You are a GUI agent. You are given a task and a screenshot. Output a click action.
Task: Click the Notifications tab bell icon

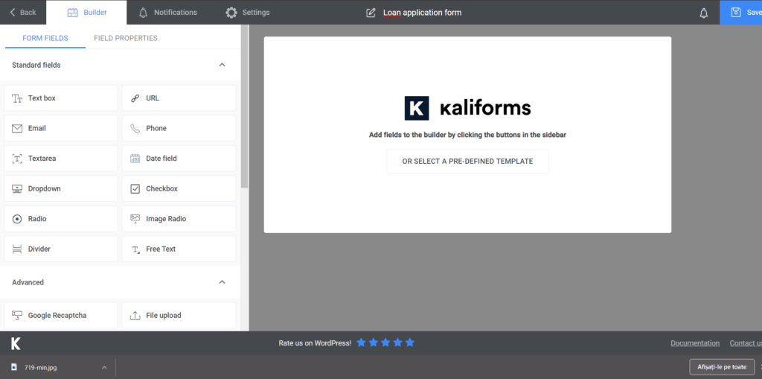[143, 13]
